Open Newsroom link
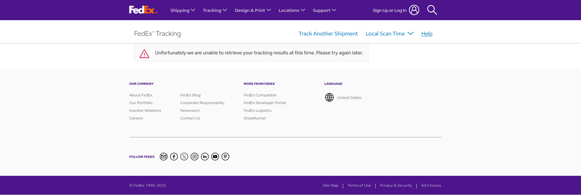This screenshot has width=581, height=195. point(190,110)
